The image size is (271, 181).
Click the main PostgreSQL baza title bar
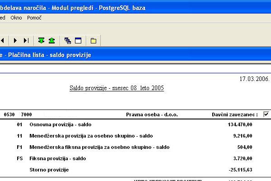click(135, 8)
